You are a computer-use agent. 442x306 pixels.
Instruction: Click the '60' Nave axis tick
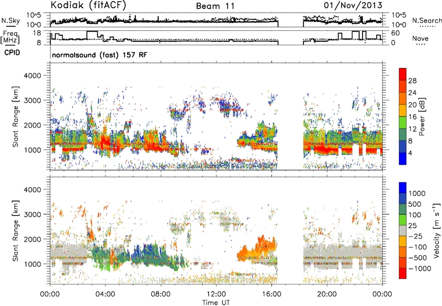395,33
